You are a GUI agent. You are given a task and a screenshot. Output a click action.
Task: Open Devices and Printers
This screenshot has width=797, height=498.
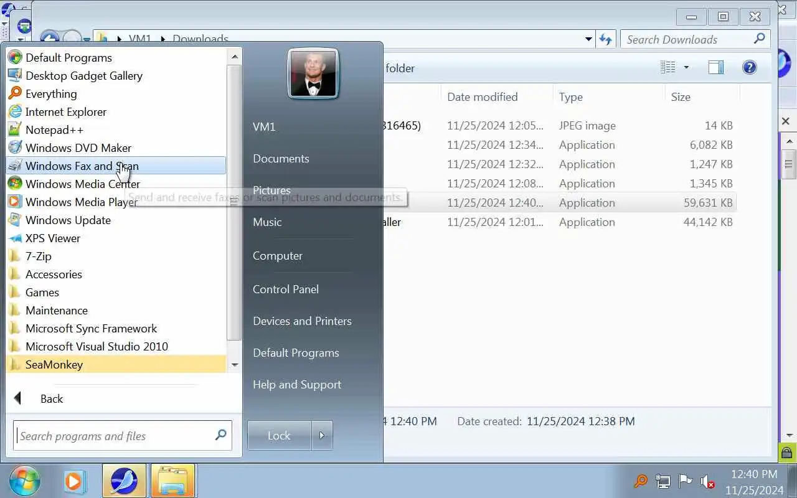tap(302, 321)
